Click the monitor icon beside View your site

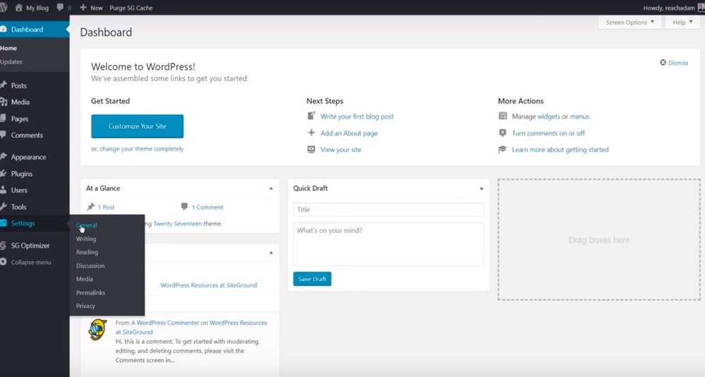(x=311, y=149)
